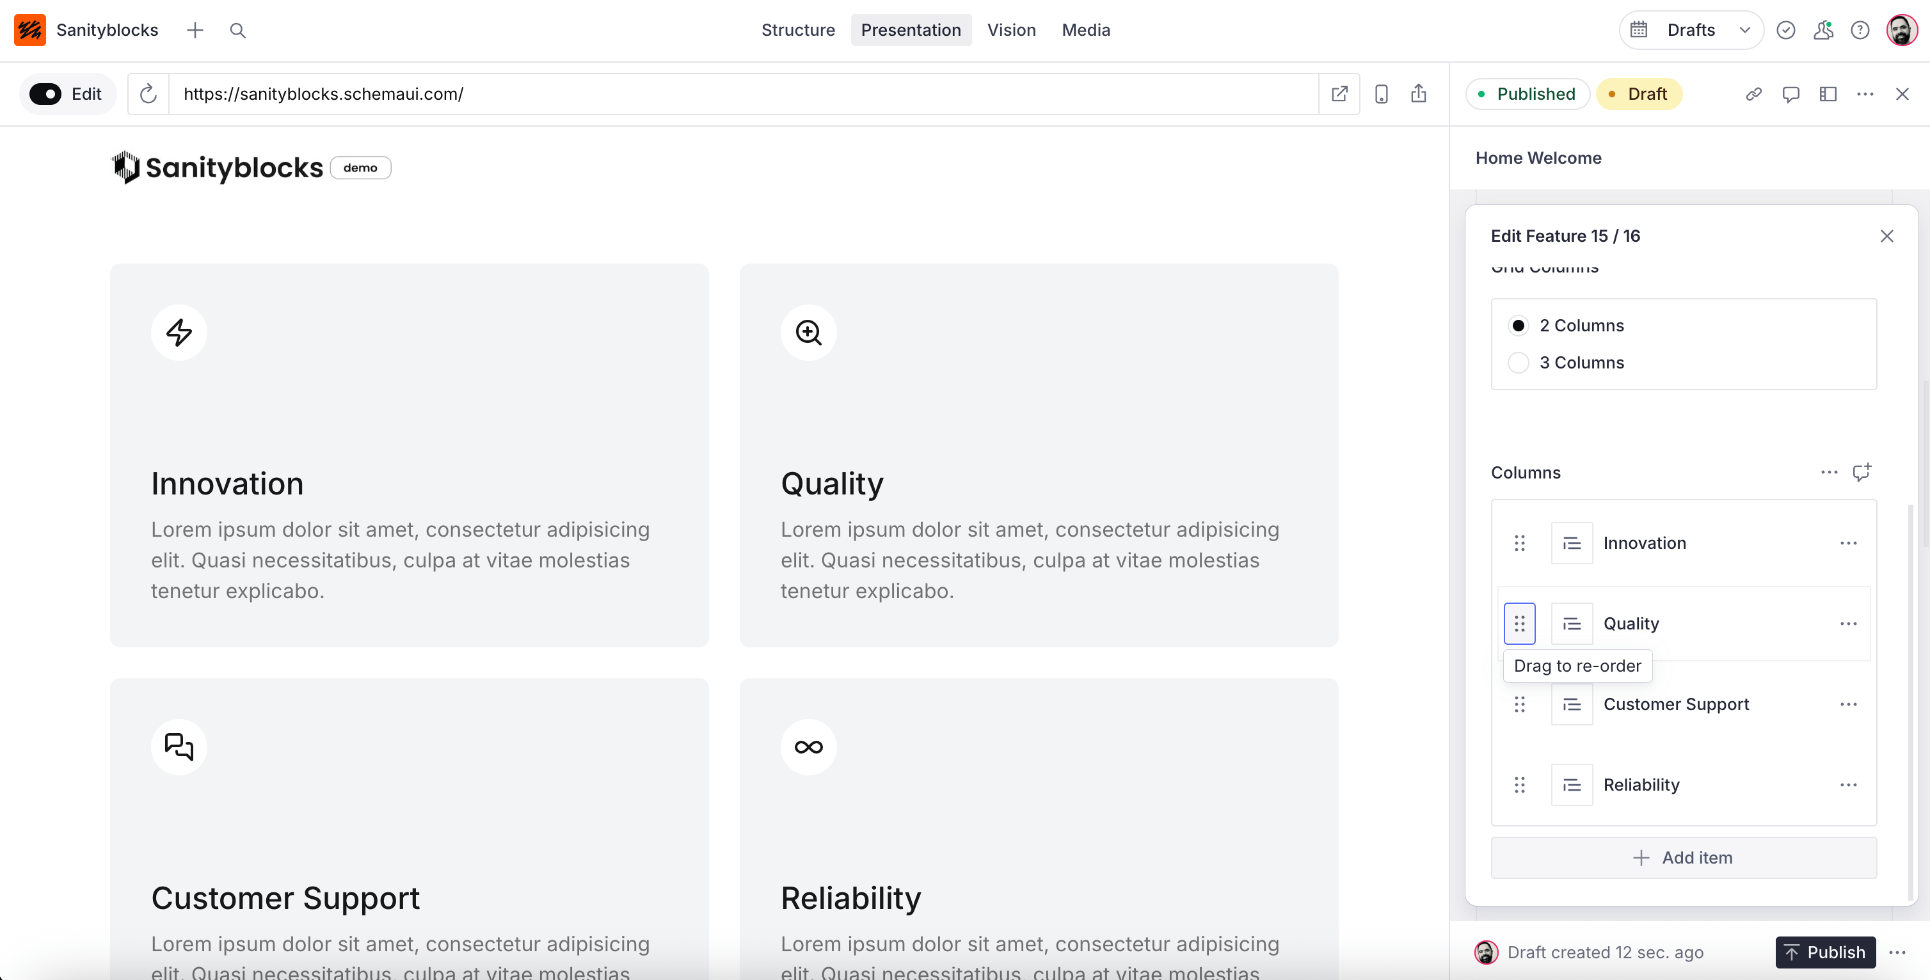The image size is (1930, 980).
Task: Click the Publish button
Action: click(x=1825, y=952)
